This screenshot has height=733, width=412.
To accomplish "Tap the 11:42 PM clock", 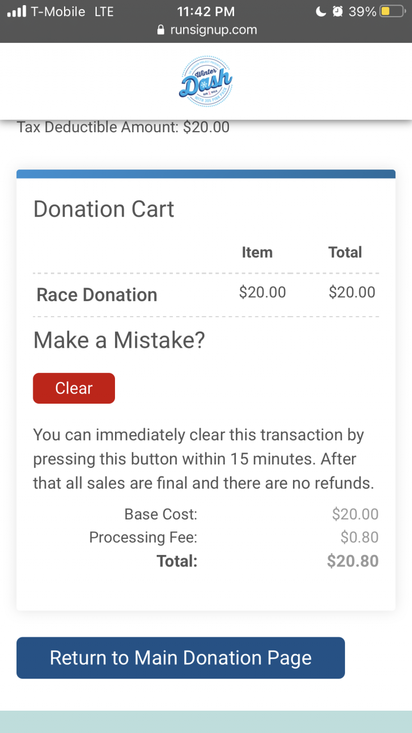I will point(206,11).
